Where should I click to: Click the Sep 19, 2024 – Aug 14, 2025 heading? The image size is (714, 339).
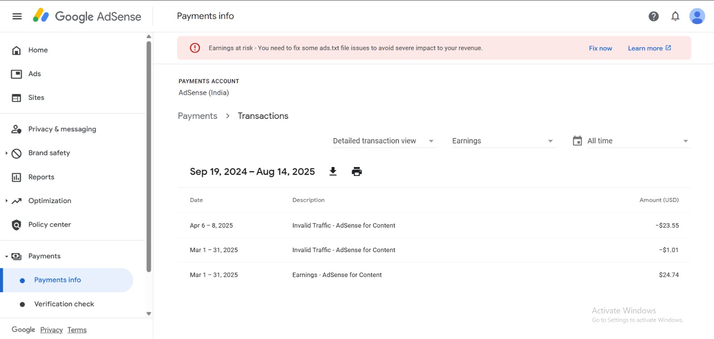click(x=252, y=172)
